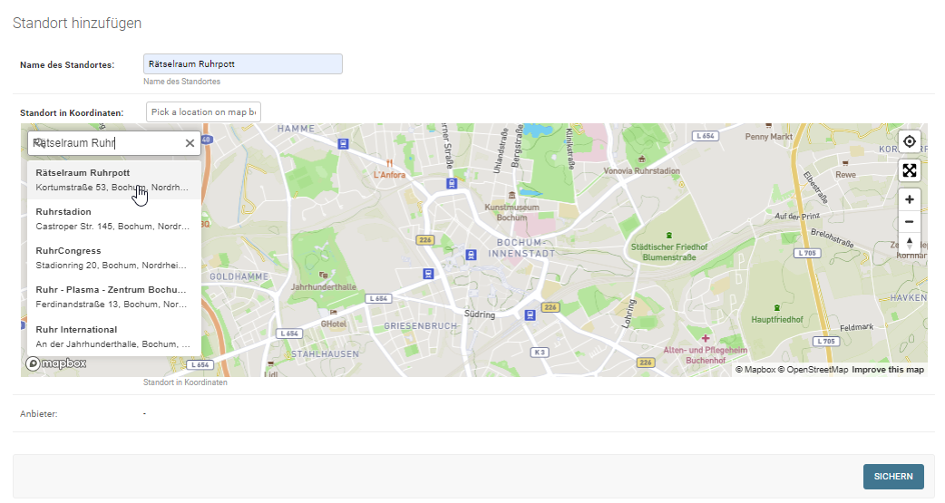The height and width of the screenshot is (503, 945).
Task: Focus the coordinates location input field
Action: [x=203, y=112]
